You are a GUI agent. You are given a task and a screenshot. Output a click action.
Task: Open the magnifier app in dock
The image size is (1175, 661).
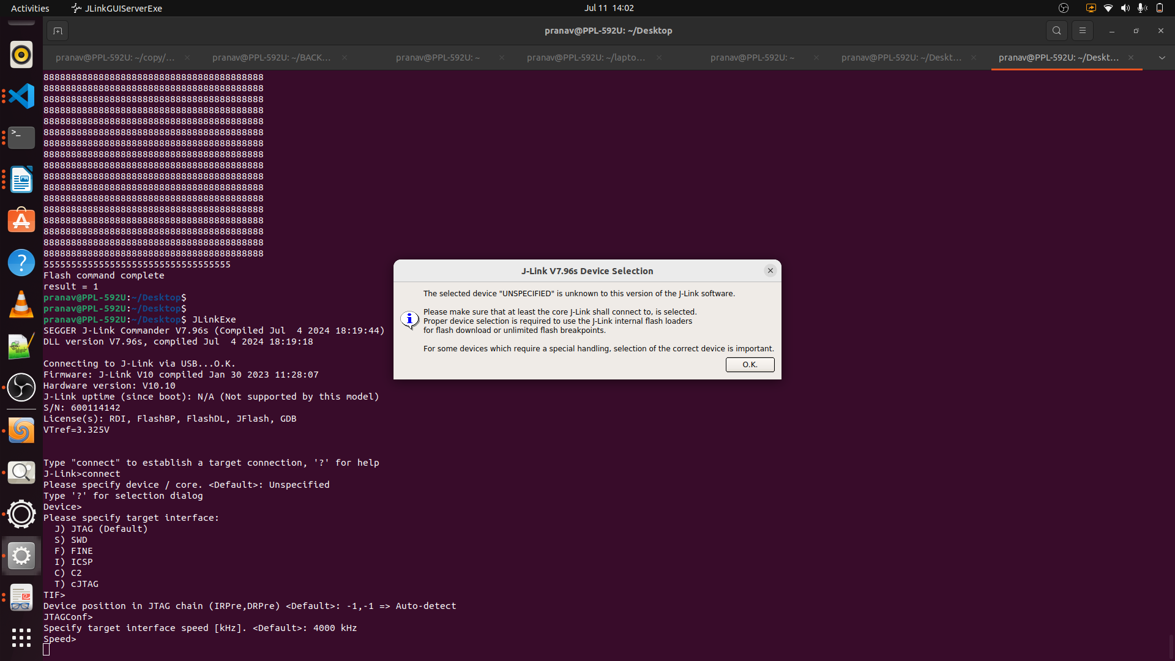click(21, 472)
